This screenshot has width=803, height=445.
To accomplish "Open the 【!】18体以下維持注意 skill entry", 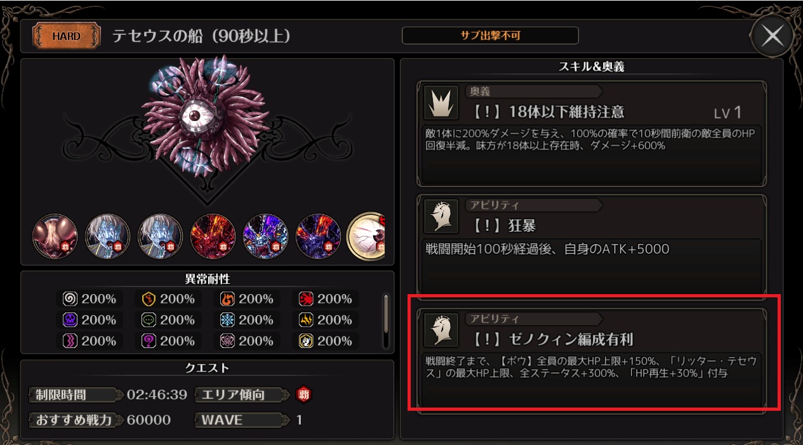I will point(592,133).
